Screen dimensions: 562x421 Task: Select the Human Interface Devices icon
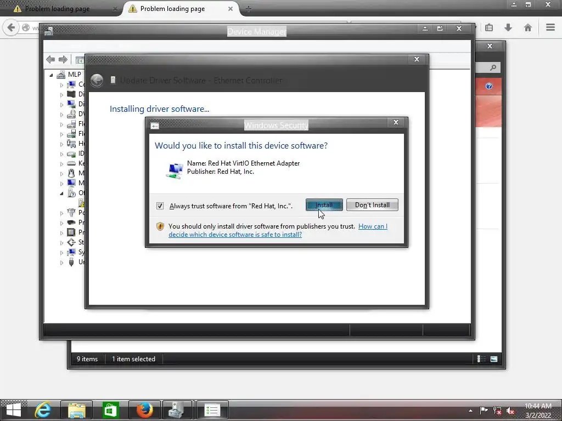pos(71,144)
